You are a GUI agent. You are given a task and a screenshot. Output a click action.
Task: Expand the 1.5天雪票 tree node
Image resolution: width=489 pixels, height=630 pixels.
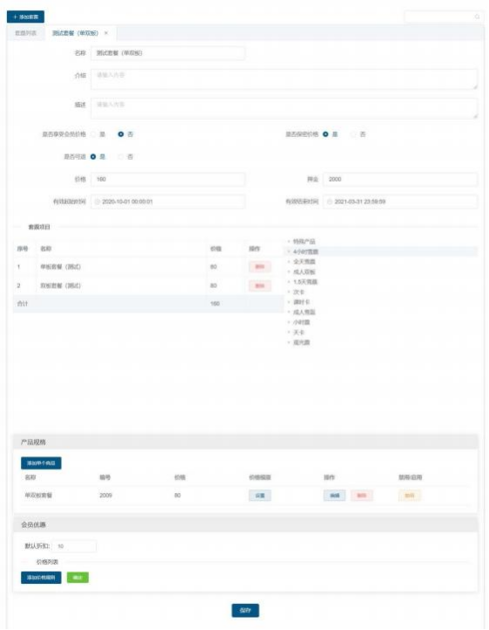pos(289,282)
